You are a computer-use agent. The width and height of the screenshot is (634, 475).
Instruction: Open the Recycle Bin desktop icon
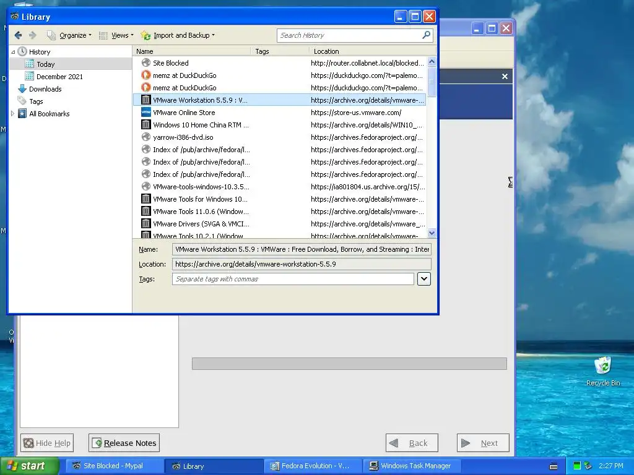pyautogui.click(x=603, y=371)
